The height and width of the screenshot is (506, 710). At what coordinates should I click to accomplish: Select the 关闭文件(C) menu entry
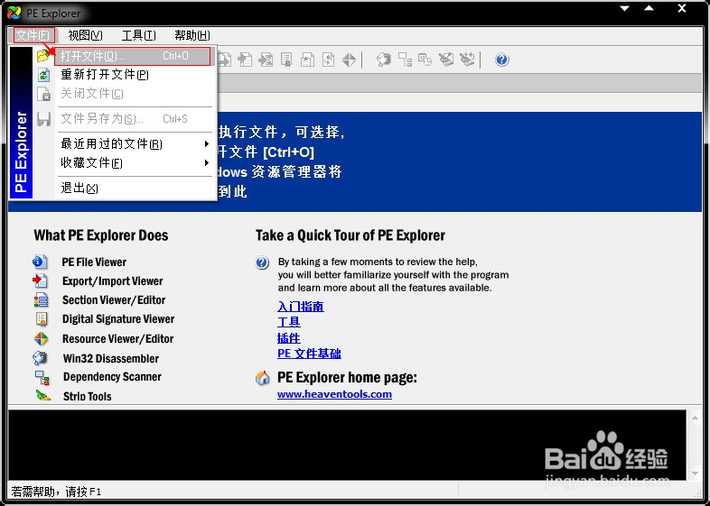tap(125, 94)
